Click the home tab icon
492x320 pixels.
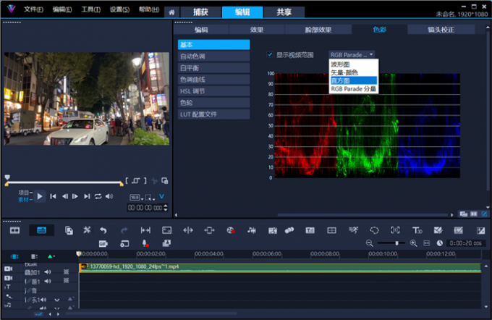pyautogui.click(x=171, y=12)
